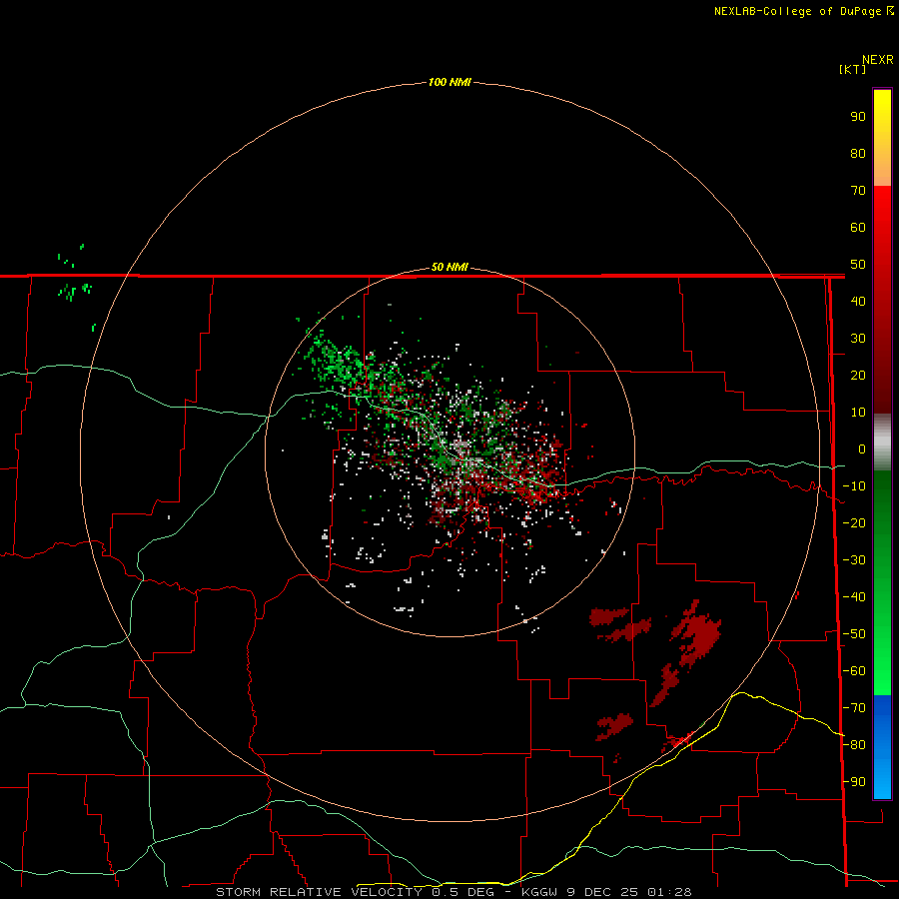This screenshot has width=899, height=899.
Task: Click the 40 value on the velocity scale
Action: point(858,302)
